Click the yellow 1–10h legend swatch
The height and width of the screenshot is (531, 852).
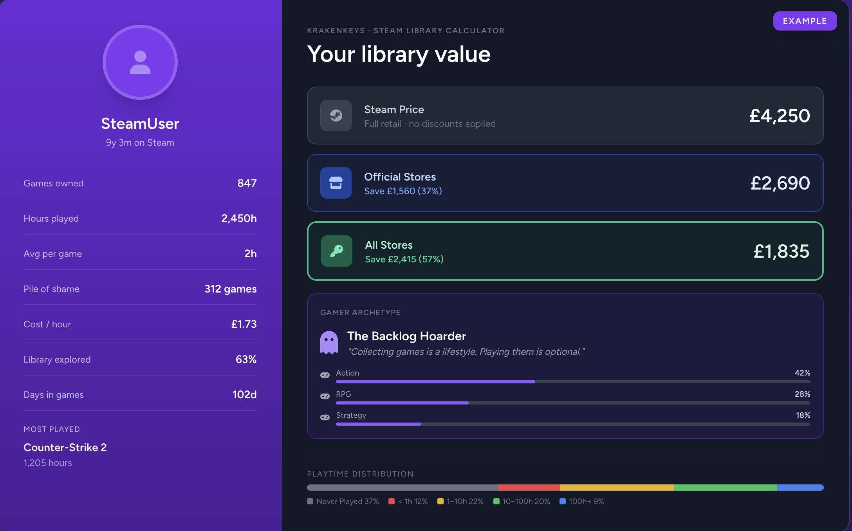point(440,501)
